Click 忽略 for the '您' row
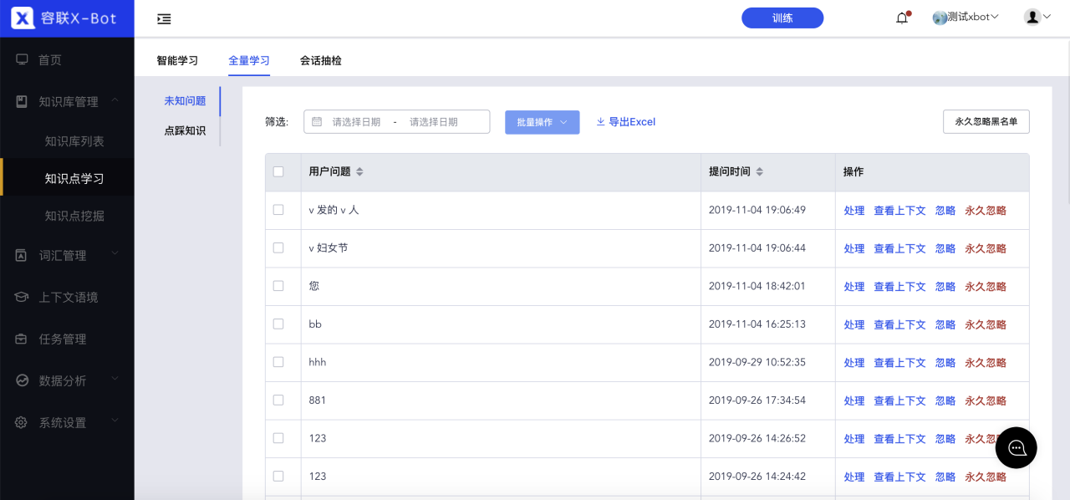This screenshot has width=1070, height=500. pyautogui.click(x=945, y=287)
